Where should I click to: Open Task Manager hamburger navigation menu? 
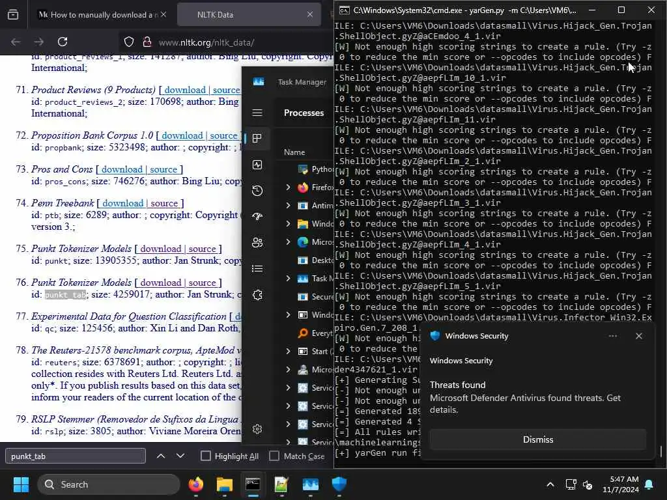pyautogui.click(x=257, y=113)
